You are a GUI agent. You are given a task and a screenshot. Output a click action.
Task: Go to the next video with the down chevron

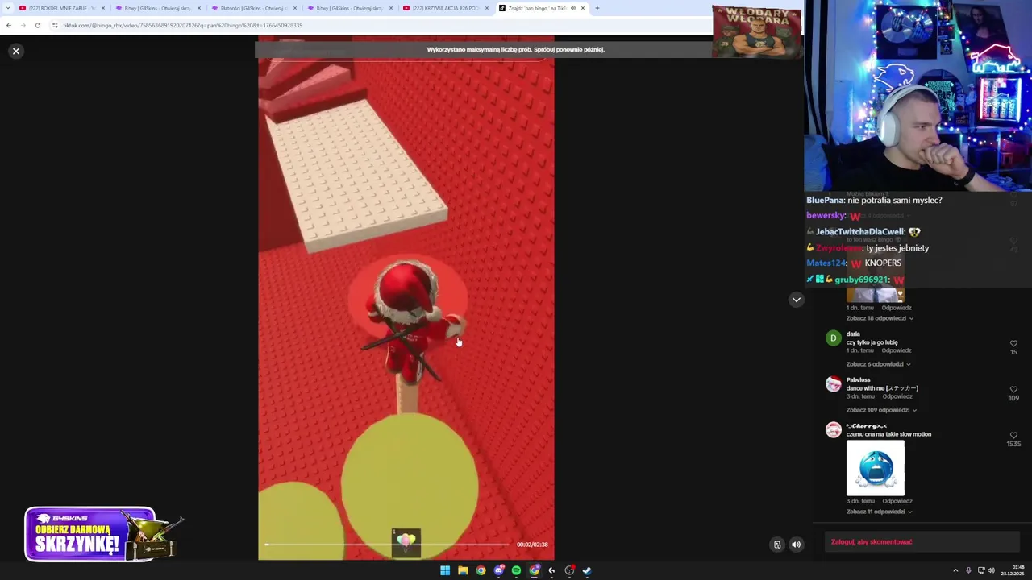click(796, 300)
